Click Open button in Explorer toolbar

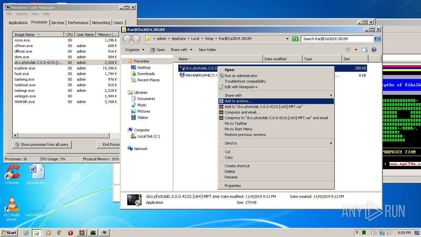point(158,50)
